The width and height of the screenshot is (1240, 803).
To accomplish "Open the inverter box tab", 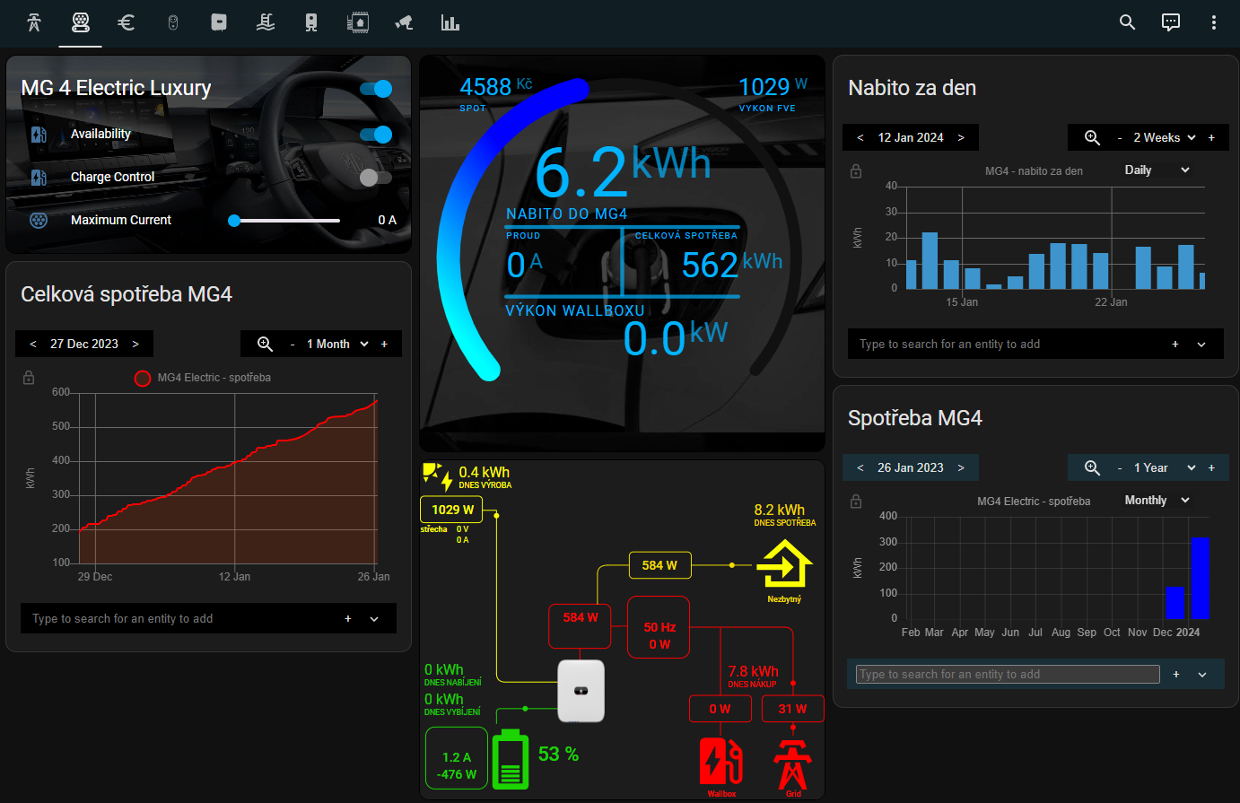I will (x=219, y=22).
